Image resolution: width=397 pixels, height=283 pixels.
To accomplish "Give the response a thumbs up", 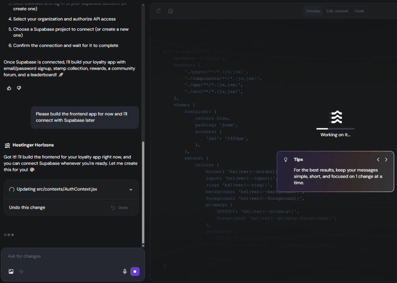I will click(x=9, y=88).
